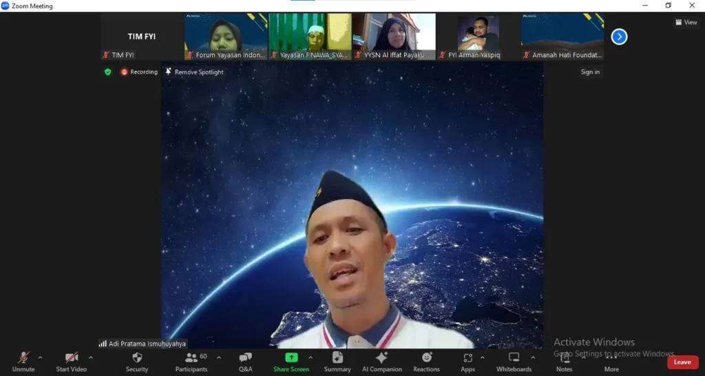Open video options arrow next to Start Video

tap(90, 358)
